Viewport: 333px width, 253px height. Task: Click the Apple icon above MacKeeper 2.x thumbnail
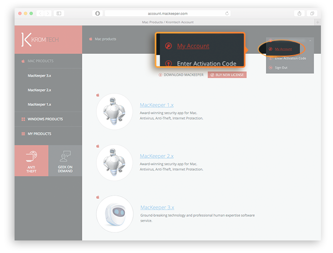point(98,146)
